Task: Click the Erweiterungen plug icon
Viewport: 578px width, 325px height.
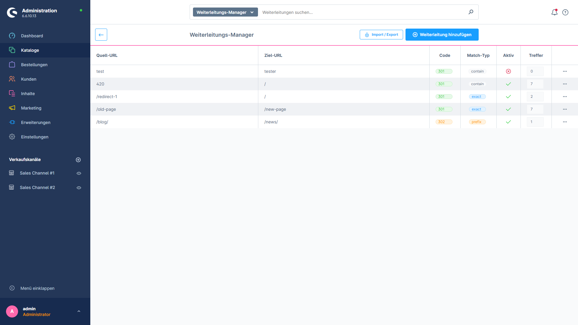Action: 12,122
